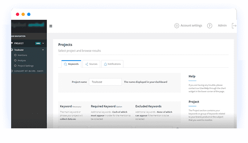Select the CONSORT NT project
Image resolution: width=248 pixels, height=143 pixels.
coord(29,71)
